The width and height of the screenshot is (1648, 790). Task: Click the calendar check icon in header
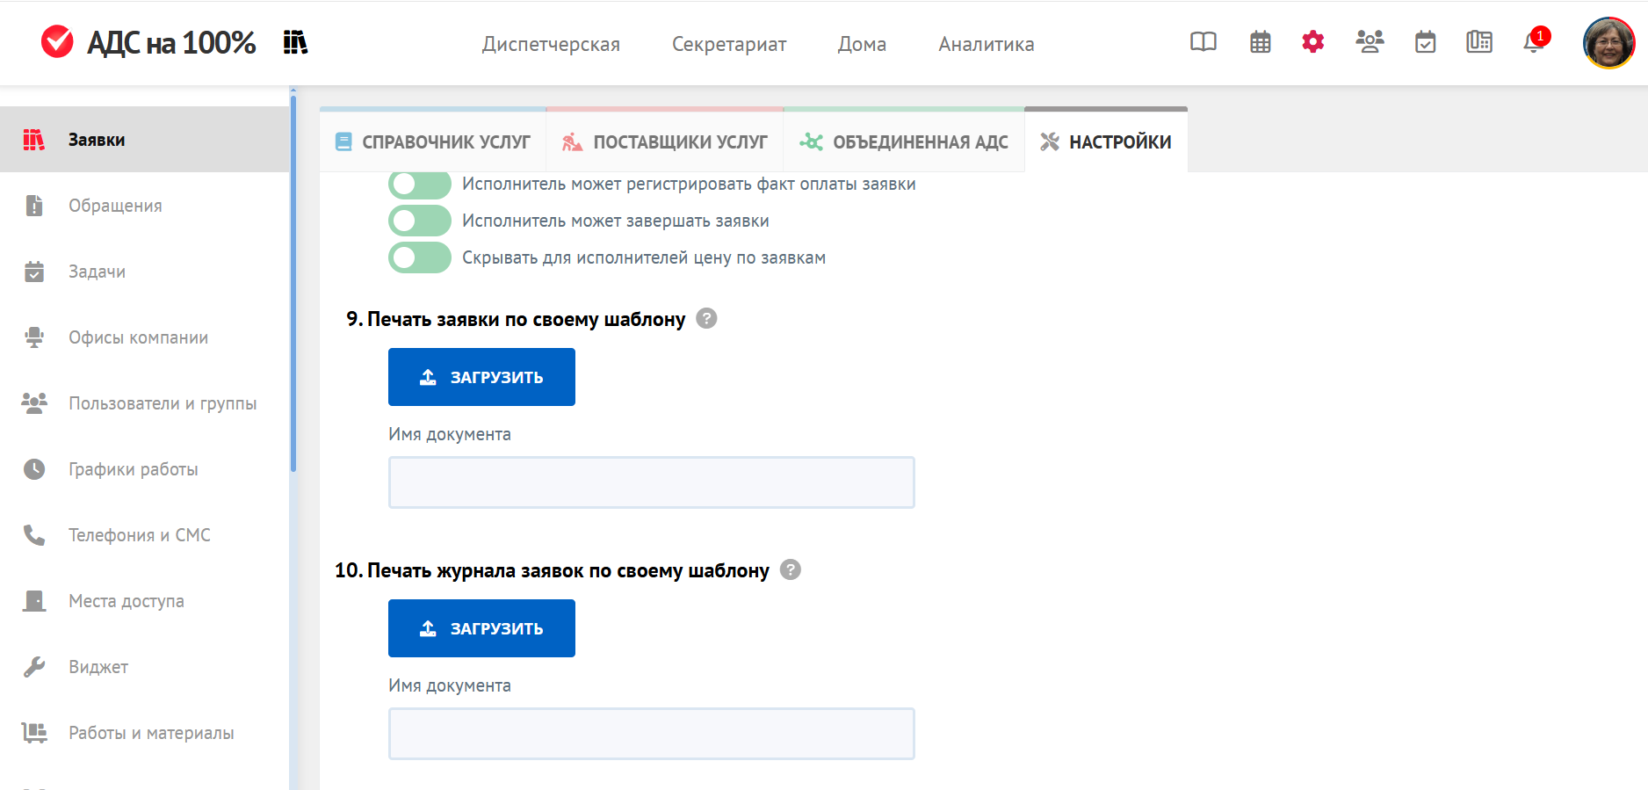click(1425, 42)
